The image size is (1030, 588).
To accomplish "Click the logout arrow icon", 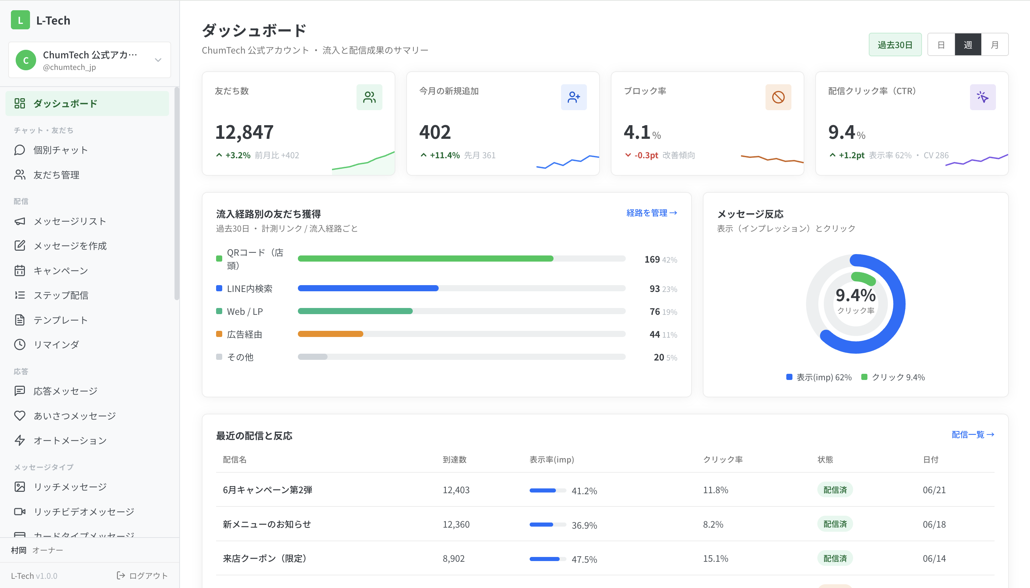I will coord(121,575).
